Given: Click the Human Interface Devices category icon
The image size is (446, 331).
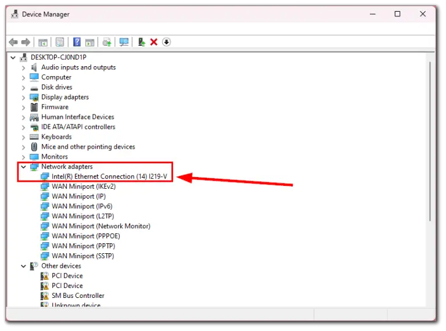Looking at the screenshot, I should (34, 117).
